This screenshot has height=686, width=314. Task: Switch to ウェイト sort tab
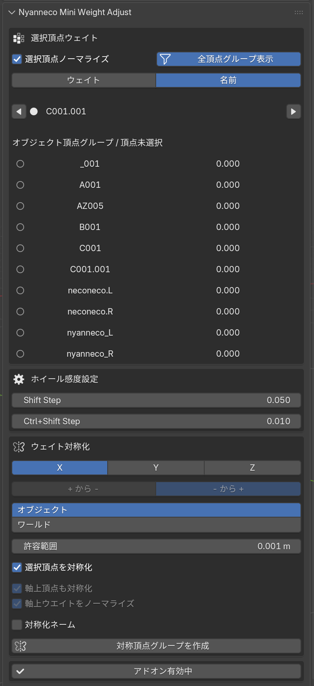click(84, 80)
